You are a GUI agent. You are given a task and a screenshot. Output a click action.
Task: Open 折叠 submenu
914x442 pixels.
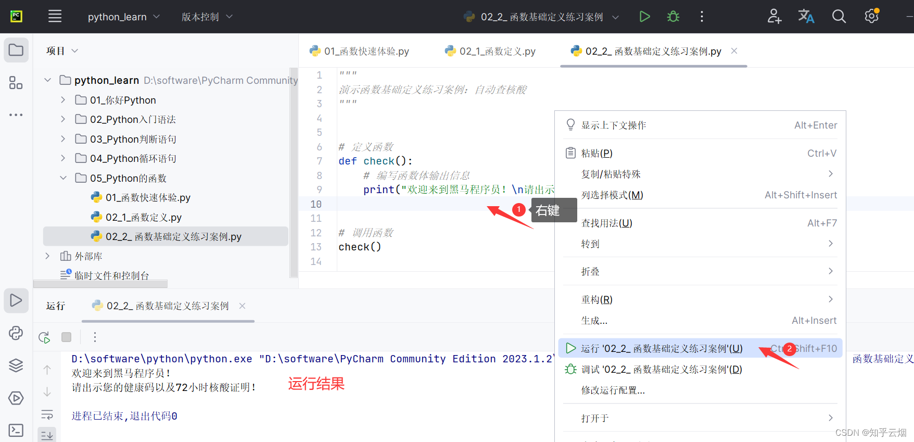point(700,271)
